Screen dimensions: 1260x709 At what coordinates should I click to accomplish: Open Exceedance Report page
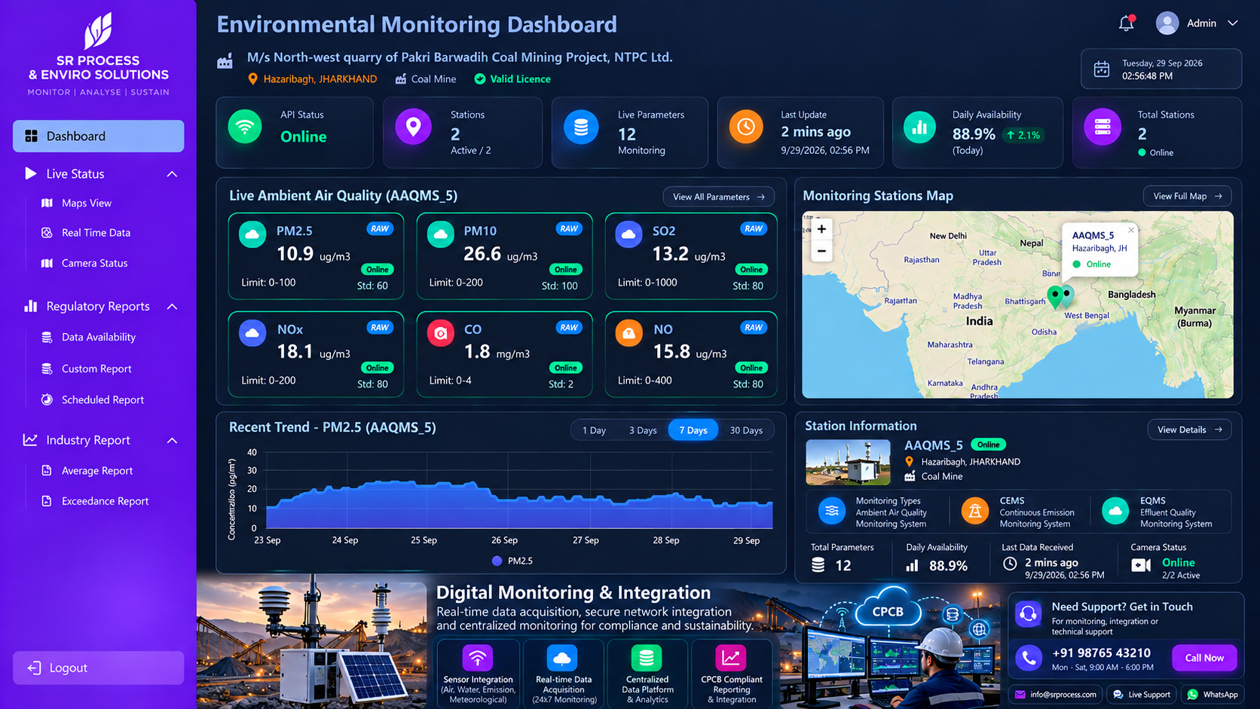pyautogui.click(x=105, y=501)
